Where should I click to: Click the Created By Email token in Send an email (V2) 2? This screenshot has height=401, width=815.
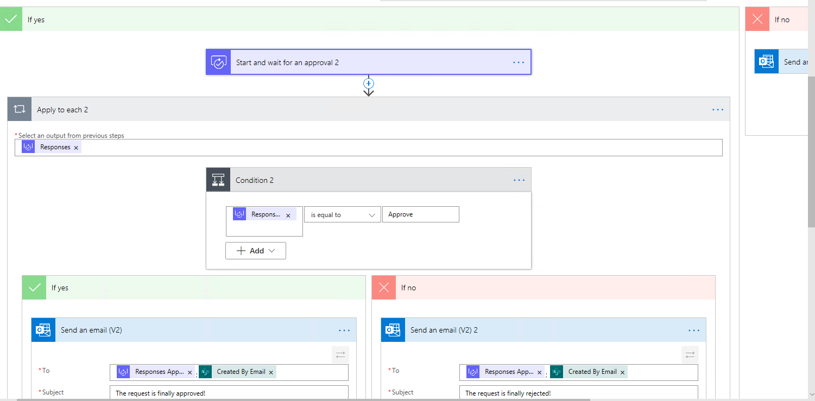point(589,372)
